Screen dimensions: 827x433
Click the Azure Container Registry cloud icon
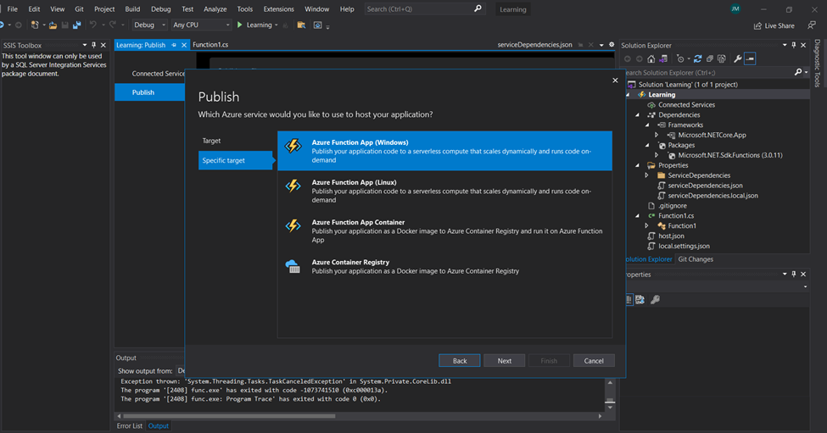(293, 266)
